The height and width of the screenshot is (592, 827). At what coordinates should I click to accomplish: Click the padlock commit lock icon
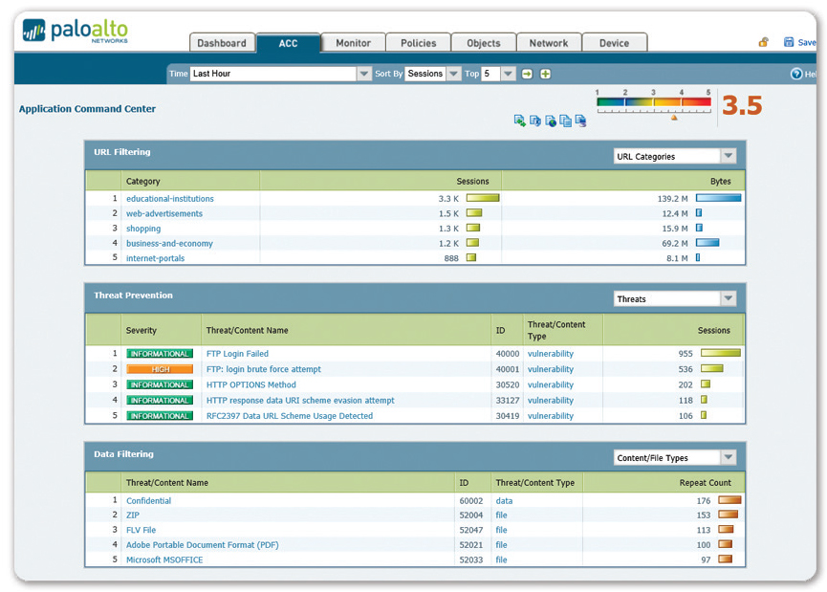pos(763,42)
